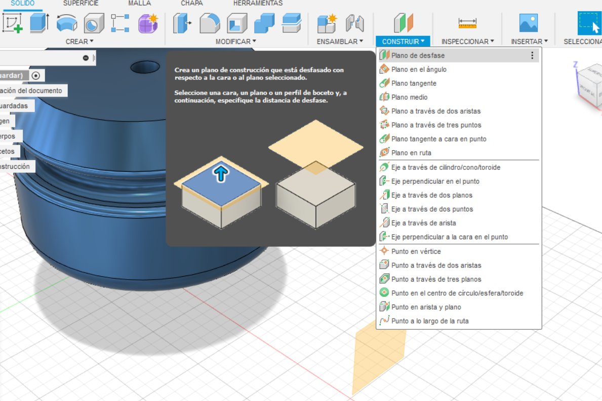Screen dimensions: 602x401
Task: Collapse the browser panel minus icon
Action: (x=86, y=58)
